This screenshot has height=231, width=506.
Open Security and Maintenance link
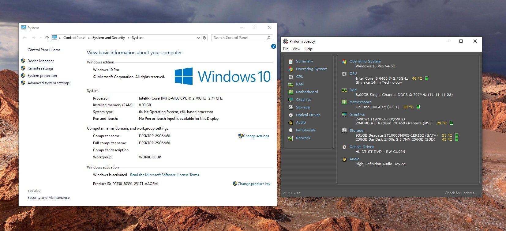tap(48, 198)
